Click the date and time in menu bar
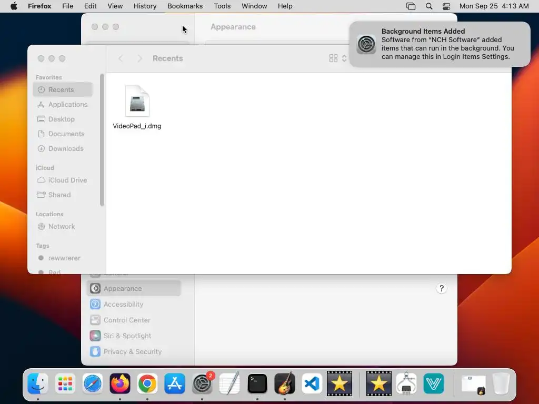 [494, 6]
